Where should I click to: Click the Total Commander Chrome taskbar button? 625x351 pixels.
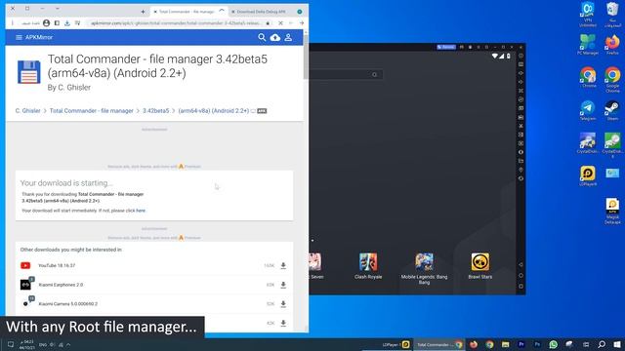pos(438,344)
